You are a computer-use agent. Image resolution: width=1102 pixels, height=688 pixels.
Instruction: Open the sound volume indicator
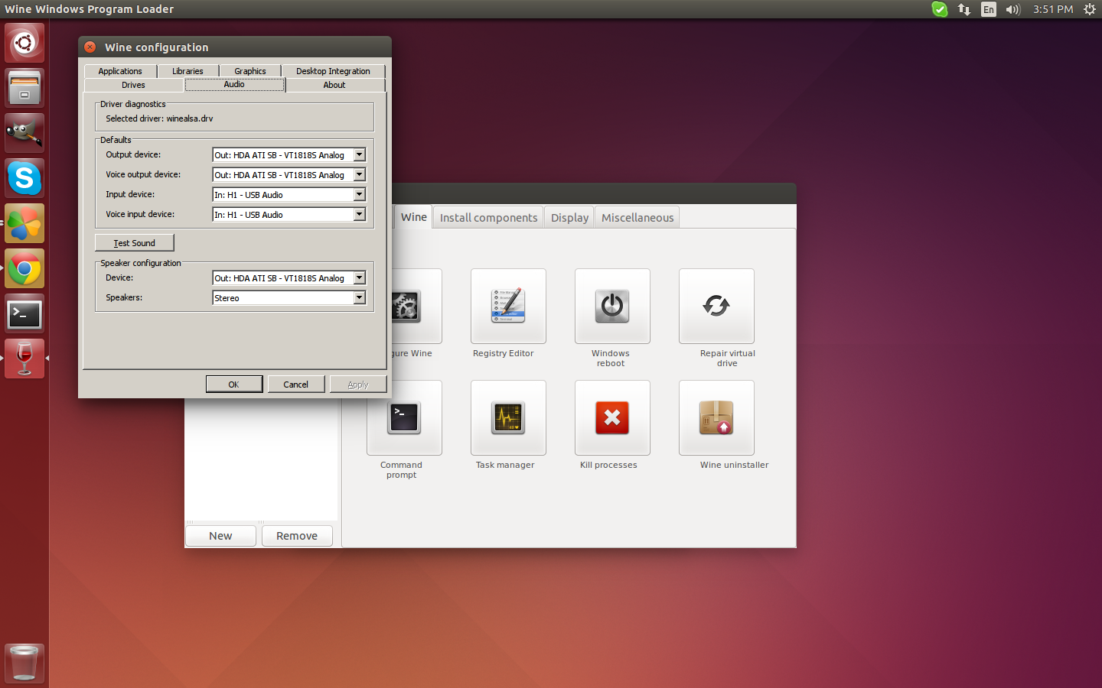[1013, 9]
